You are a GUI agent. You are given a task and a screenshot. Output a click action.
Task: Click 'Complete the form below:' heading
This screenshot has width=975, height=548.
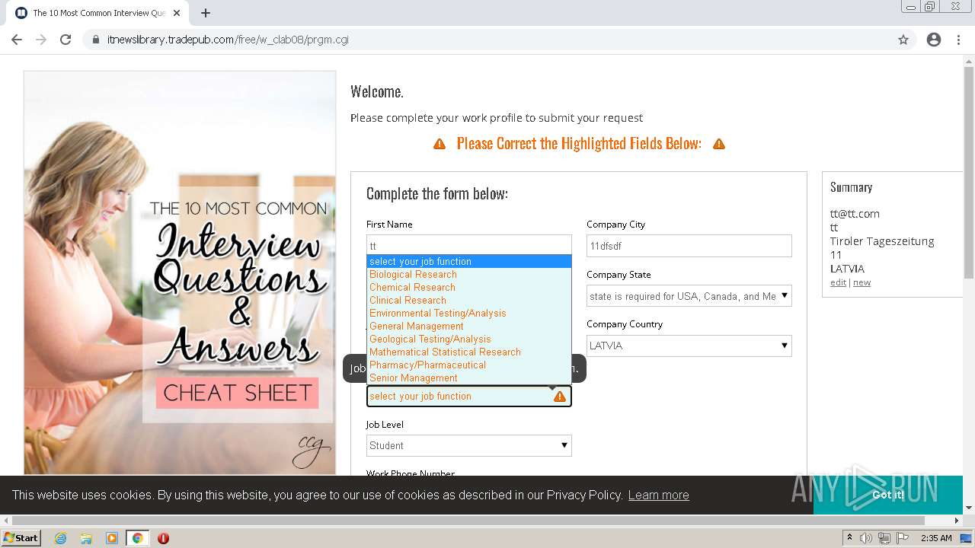(437, 193)
